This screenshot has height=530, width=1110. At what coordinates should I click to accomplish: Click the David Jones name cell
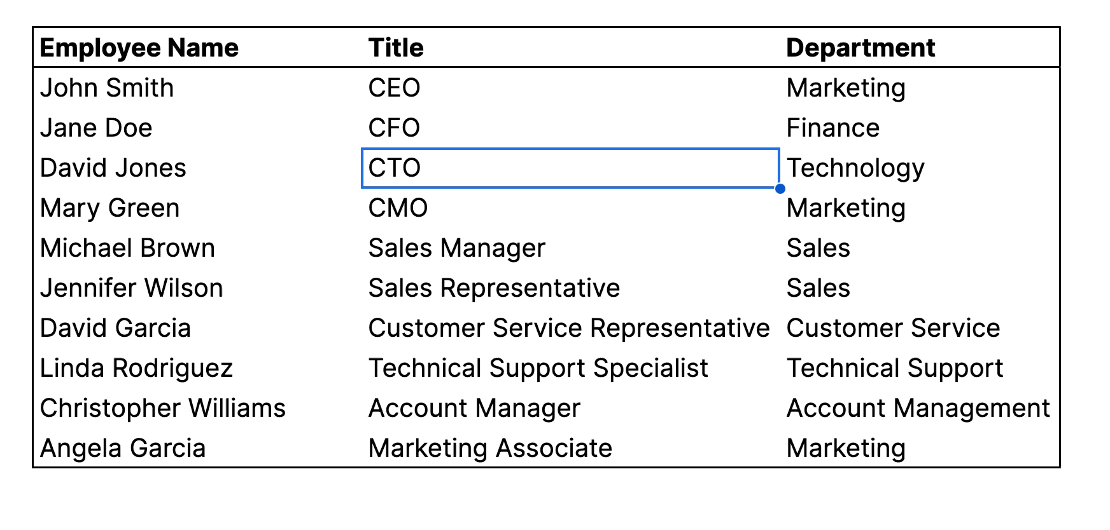pos(198,168)
